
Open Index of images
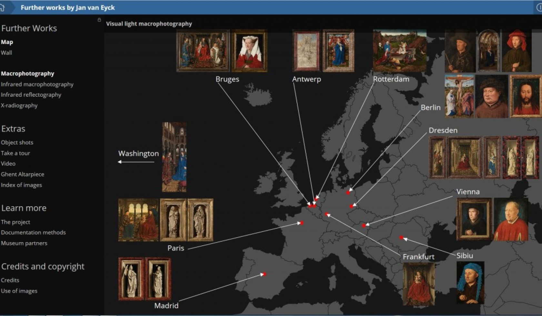point(21,185)
